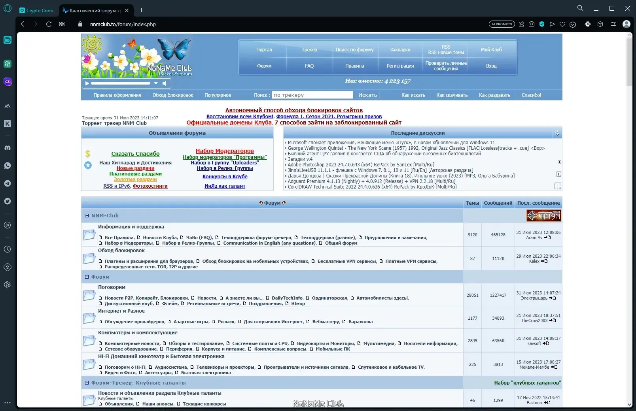This screenshot has width=636, height=411.
Task: Open the Поговорим forum section
Action: click(112, 287)
